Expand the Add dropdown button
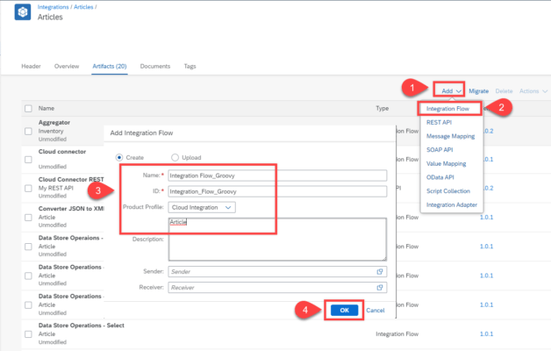 [x=451, y=90]
